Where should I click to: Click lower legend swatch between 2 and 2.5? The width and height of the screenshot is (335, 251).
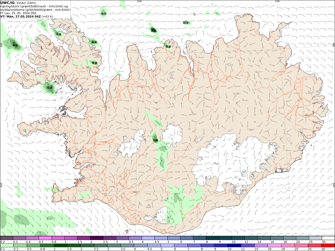87,246
